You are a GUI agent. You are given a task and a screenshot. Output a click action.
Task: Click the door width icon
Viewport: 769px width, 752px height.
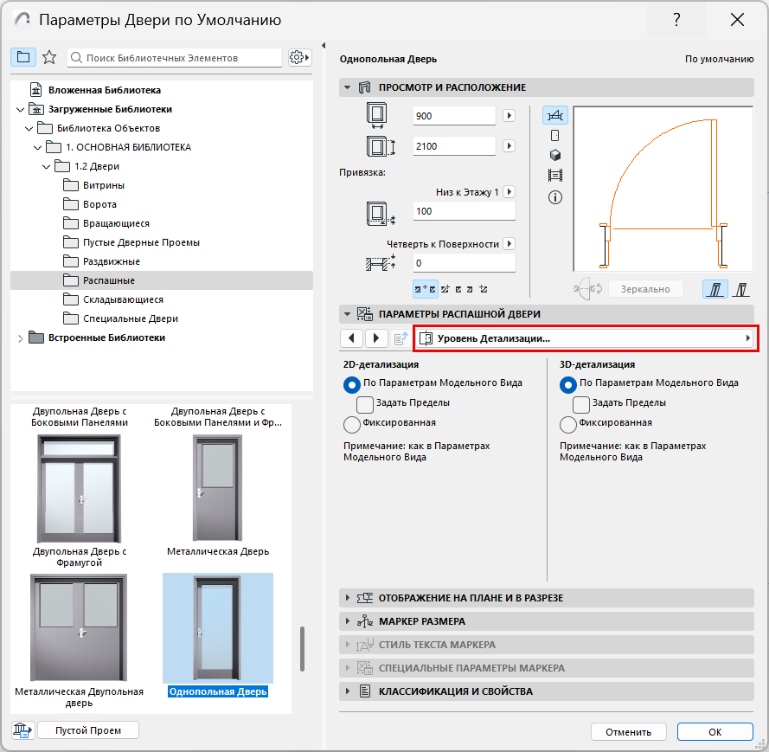pos(376,116)
